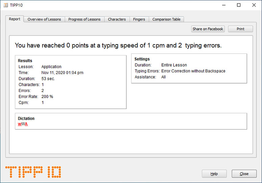The height and width of the screenshot is (183, 262).
Task: Click the Assistance value 'All'
Action: tap(163, 77)
